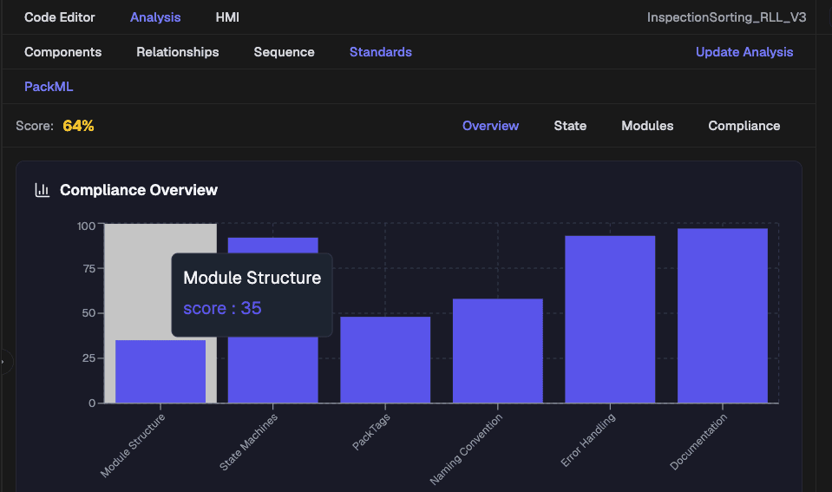This screenshot has height=492, width=832.
Task: Click the Module Structure axis label
Action: point(133,445)
